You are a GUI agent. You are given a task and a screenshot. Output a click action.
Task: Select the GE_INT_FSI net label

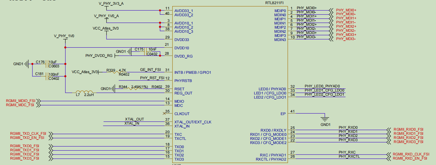click(x=150, y=69)
